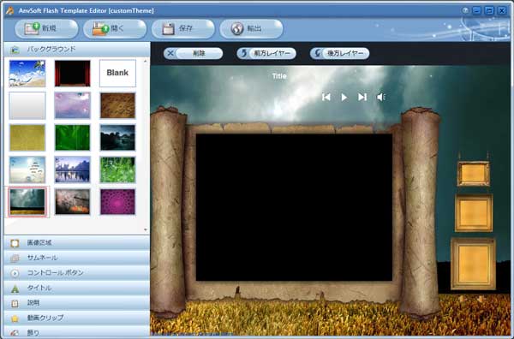This screenshot has width=514, height=339.
Task: Click the scroll-up arrow in background list
Action: pos(146,61)
